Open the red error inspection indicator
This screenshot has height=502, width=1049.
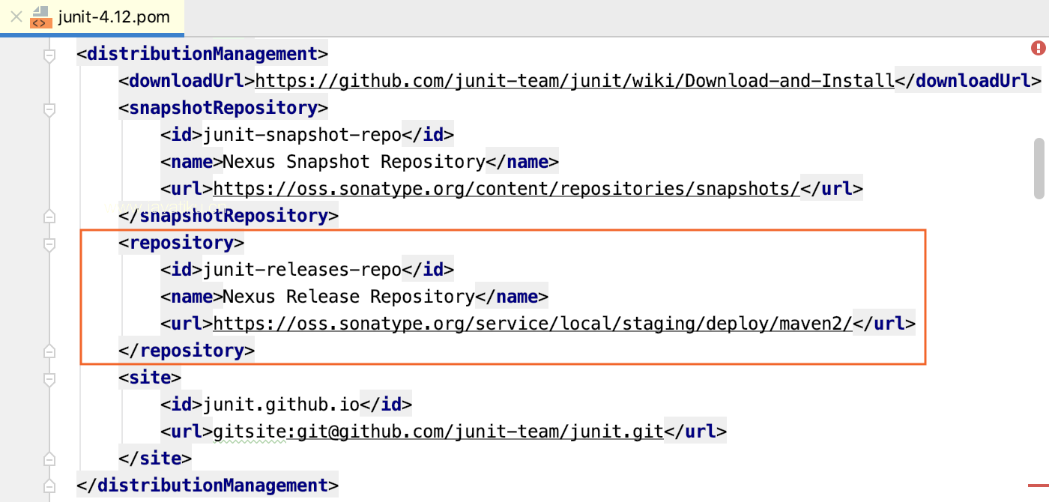(1038, 49)
